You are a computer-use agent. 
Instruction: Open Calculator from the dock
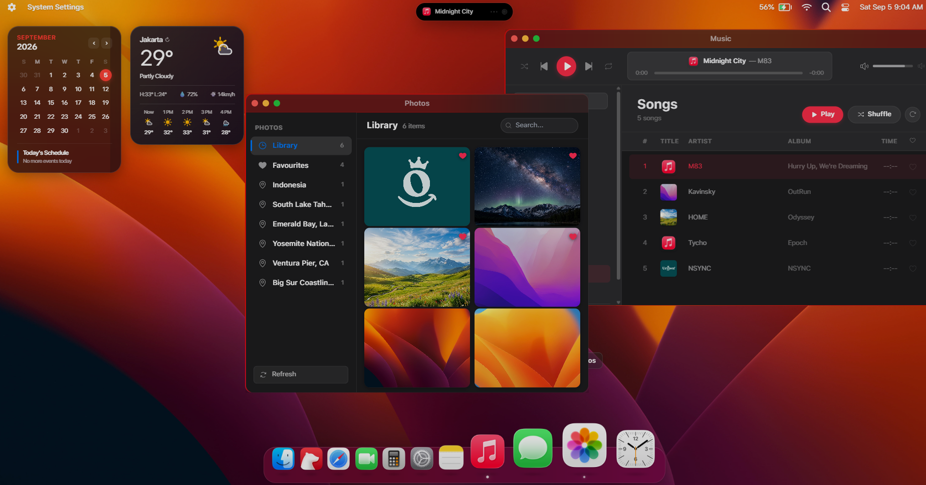click(394, 458)
